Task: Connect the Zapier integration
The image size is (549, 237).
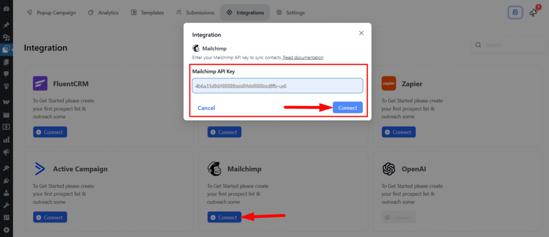Action: (x=398, y=132)
